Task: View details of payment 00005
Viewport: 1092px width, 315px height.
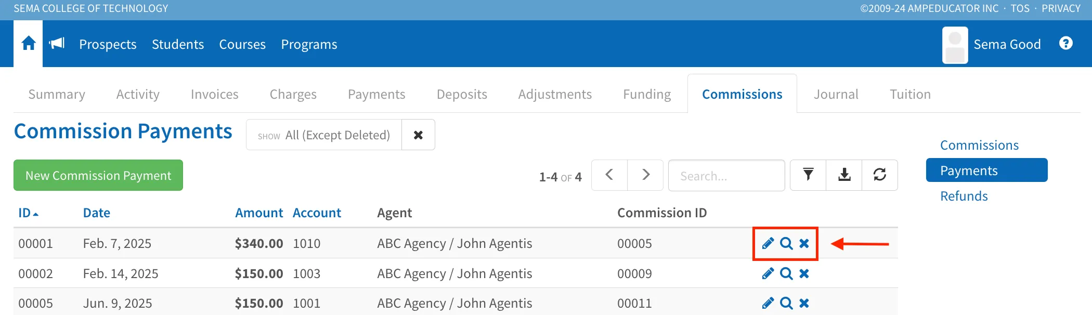Action: 786,303
